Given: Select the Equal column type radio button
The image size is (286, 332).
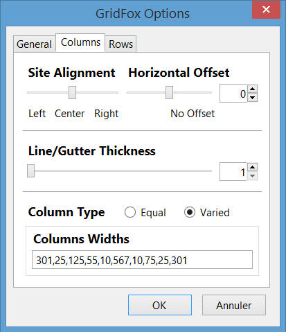Looking at the screenshot, I should tap(130, 212).
